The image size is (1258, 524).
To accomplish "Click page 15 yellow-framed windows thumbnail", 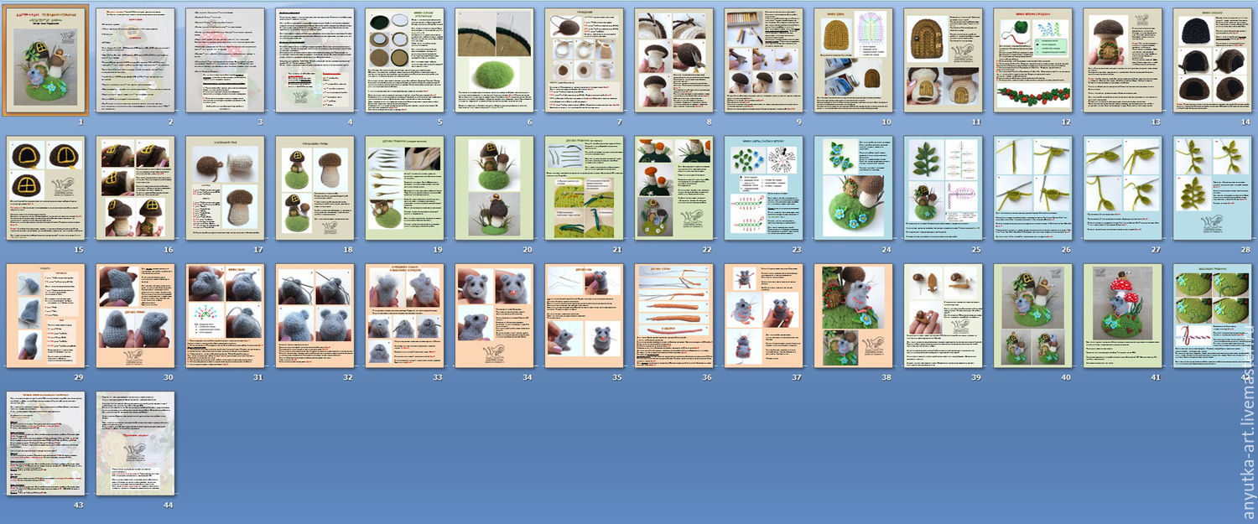I will pos(45,189).
